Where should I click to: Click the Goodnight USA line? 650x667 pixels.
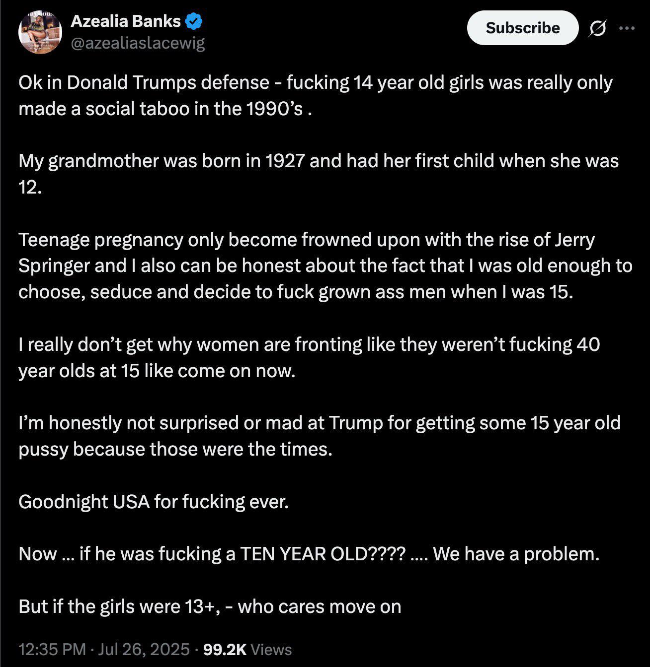[x=154, y=502]
